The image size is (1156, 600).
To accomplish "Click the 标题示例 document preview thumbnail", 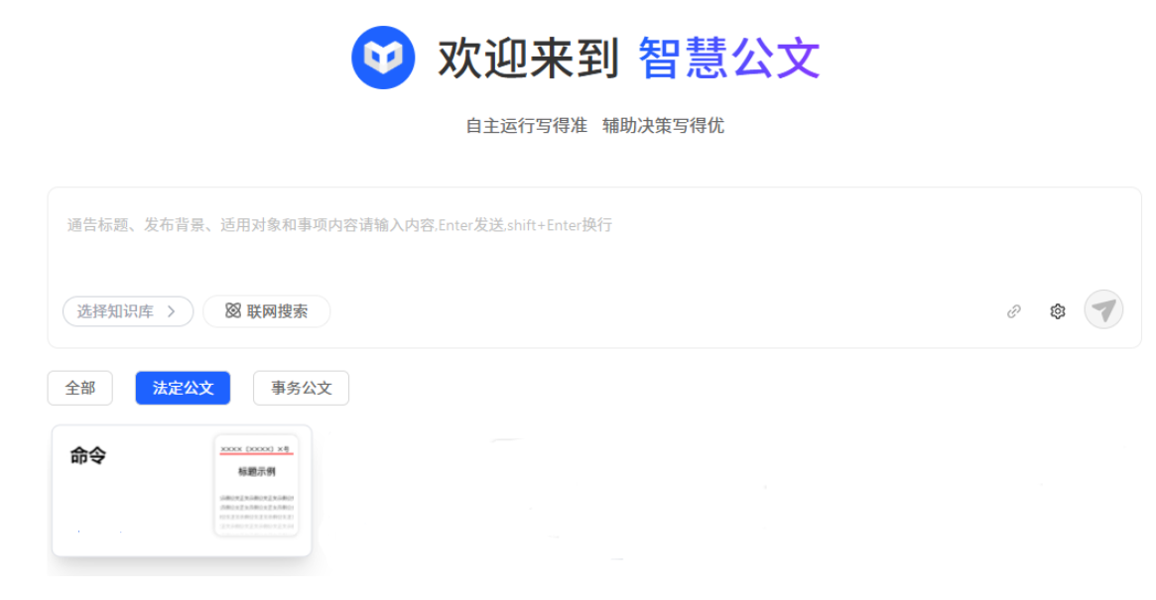I will [257, 485].
